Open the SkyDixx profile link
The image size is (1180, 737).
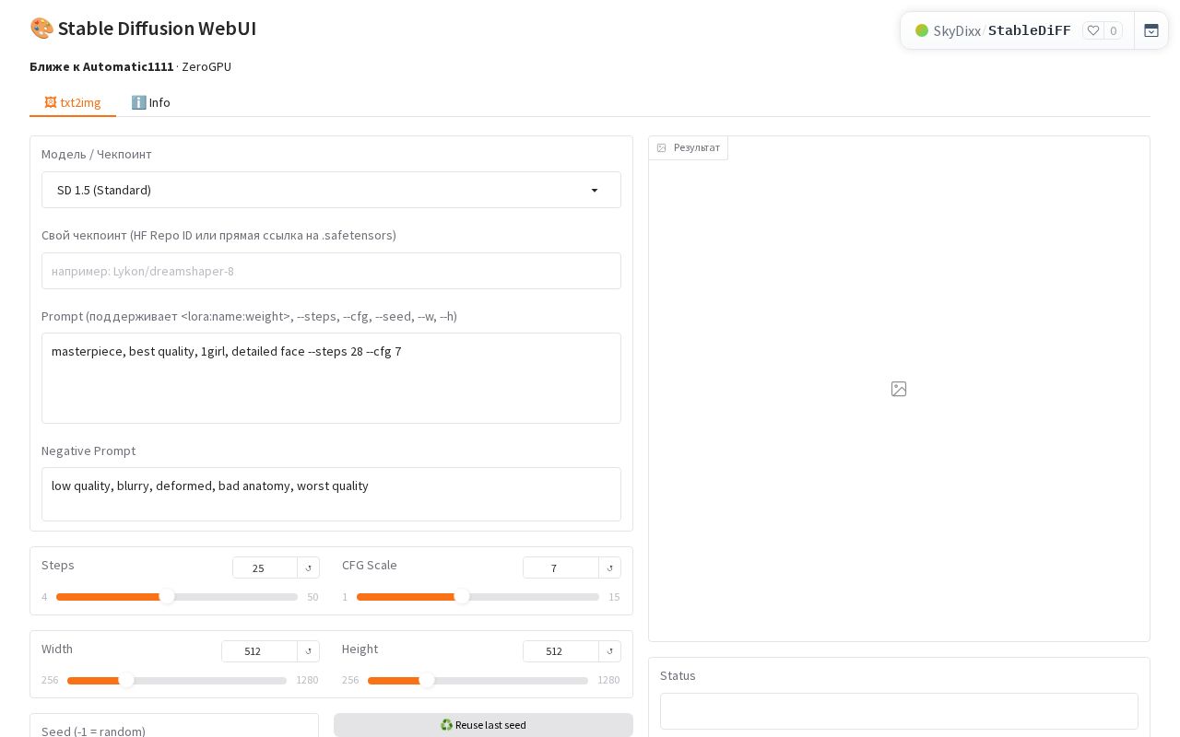957,30
